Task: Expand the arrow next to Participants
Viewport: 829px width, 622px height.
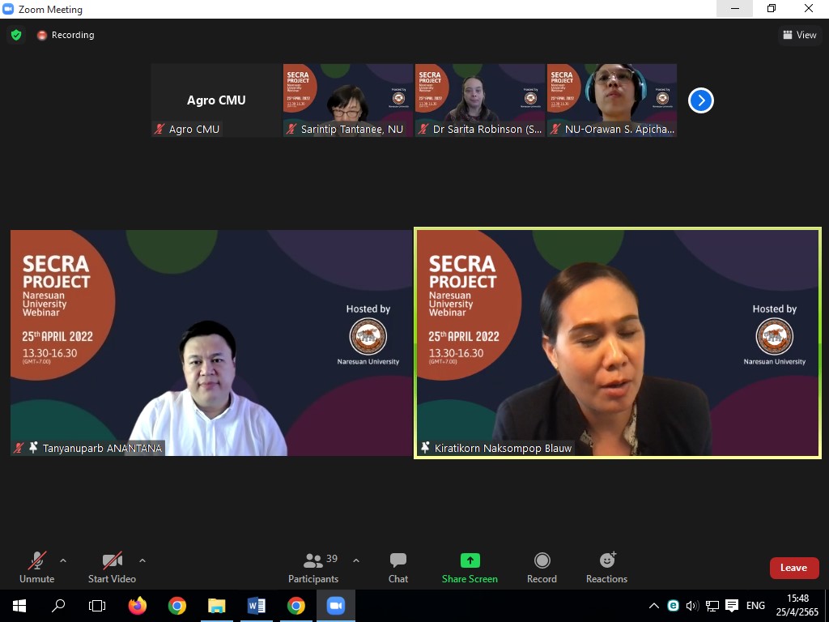Action: (356, 560)
